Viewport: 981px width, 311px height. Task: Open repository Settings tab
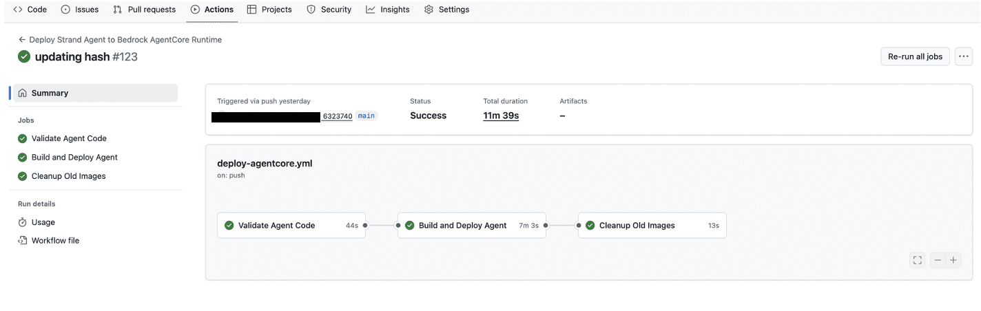click(446, 10)
